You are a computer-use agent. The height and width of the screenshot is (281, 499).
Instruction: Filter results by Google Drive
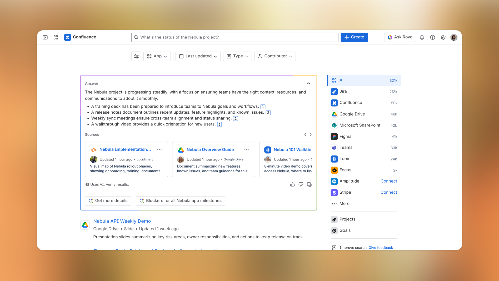click(364, 114)
